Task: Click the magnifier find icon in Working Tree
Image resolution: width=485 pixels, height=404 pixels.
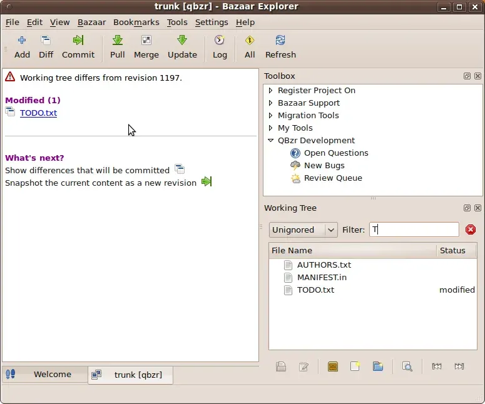Action: (x=407, y=366)
